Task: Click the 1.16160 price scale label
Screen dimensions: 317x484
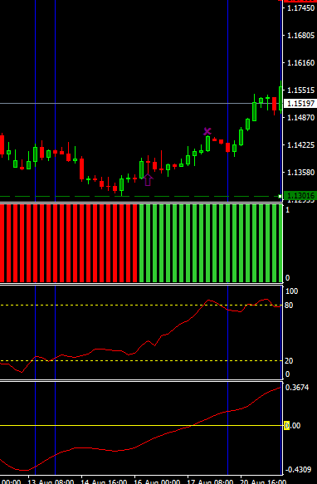Action: pos(301,62)
